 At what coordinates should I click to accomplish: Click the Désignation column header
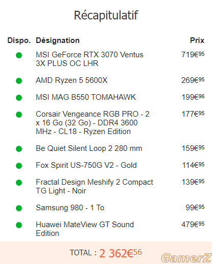[x=58, y=40]
